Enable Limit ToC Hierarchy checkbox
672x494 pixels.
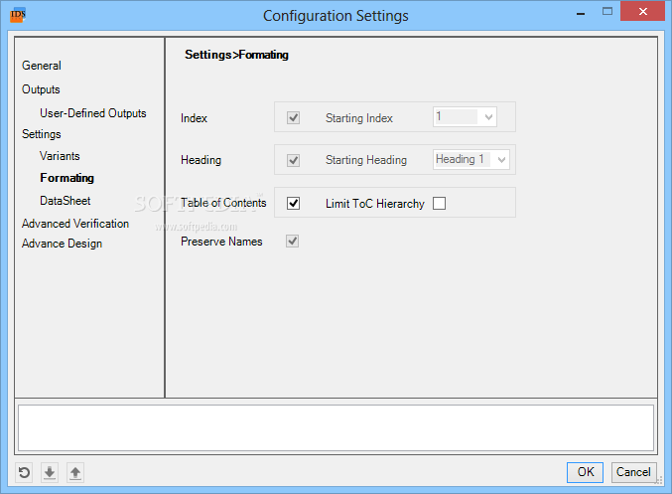pos(440,204)
